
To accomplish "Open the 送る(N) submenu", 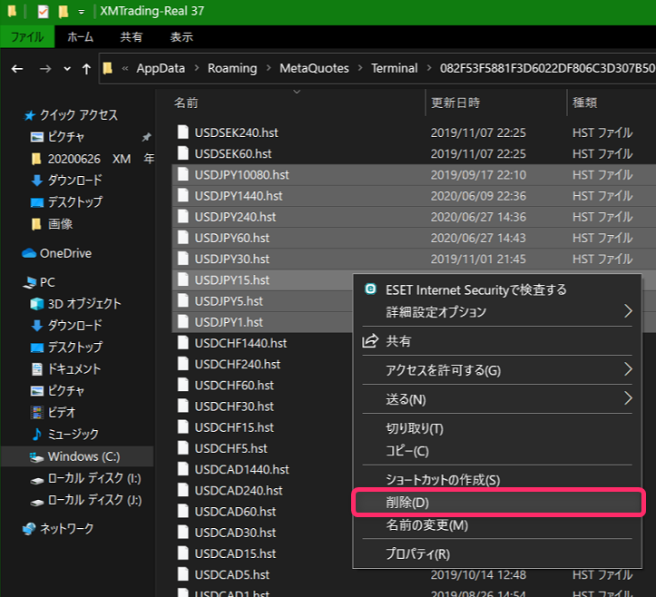I will pyautogui.click(x=497, y=399).
